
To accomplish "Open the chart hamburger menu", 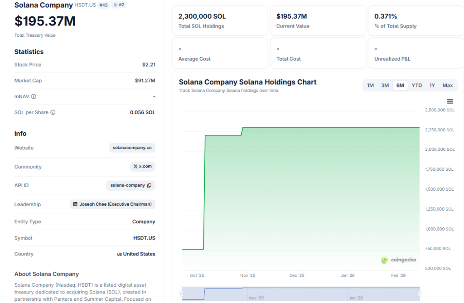I will [x=449, y=101].
